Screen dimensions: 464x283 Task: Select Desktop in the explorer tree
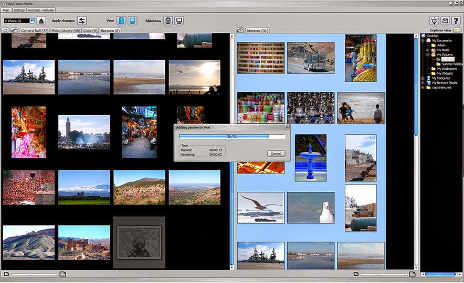tap(433, 36)
